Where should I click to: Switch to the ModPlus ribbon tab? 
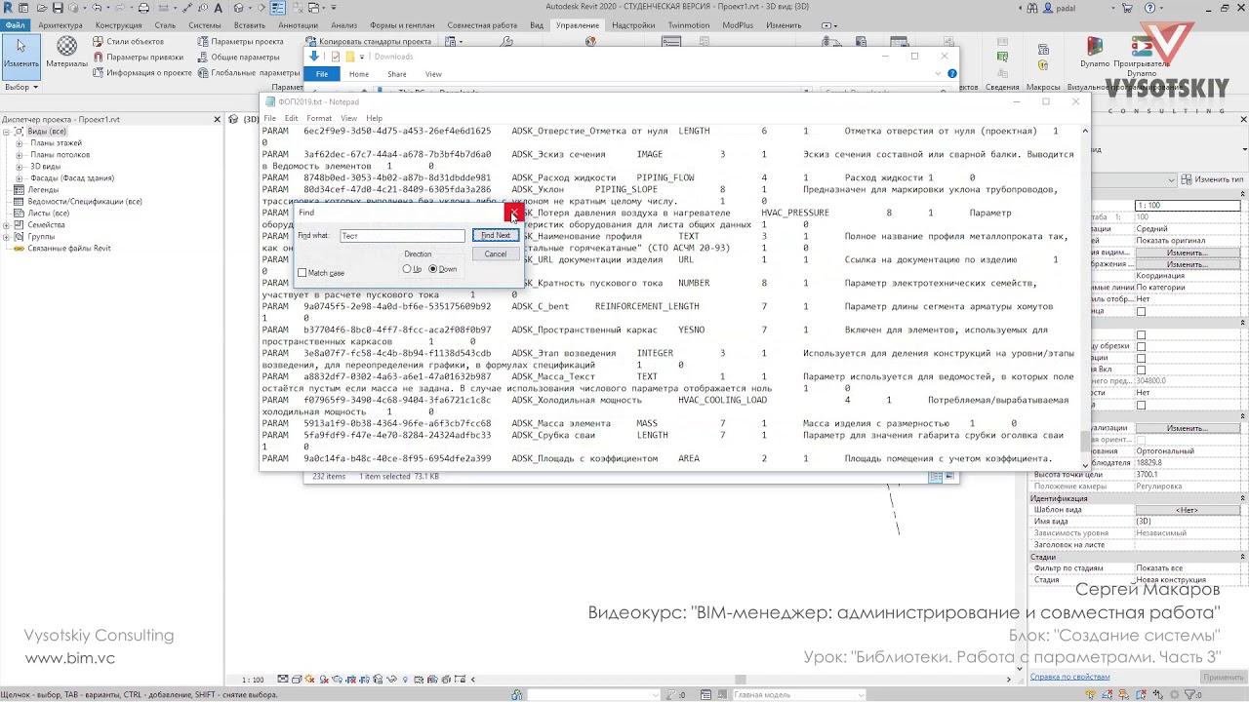(738, 25)
